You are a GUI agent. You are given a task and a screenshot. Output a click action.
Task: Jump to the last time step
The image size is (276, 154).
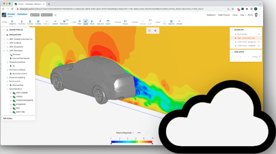coord(248,57)
